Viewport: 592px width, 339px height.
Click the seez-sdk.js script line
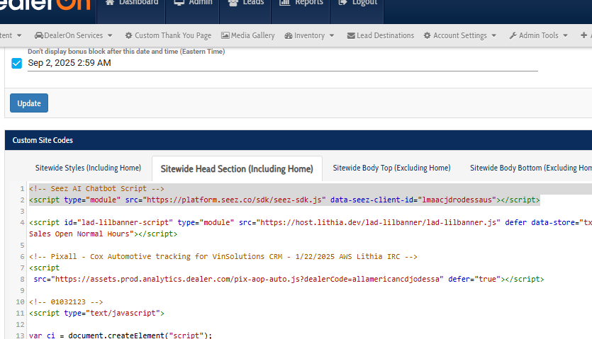point(284,200)
